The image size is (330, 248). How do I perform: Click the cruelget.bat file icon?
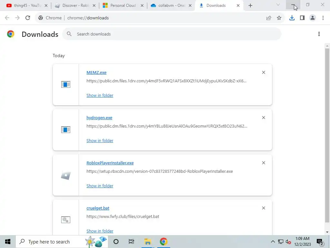pos(66,220)
